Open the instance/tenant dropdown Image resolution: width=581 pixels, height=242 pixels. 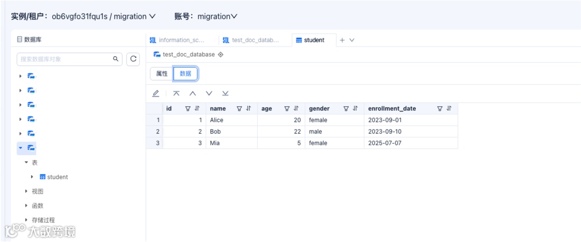[152, 17]
